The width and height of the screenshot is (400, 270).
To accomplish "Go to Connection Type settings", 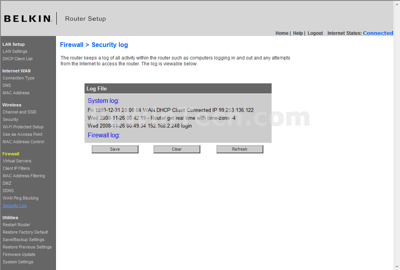I will [x=19, y=78].
